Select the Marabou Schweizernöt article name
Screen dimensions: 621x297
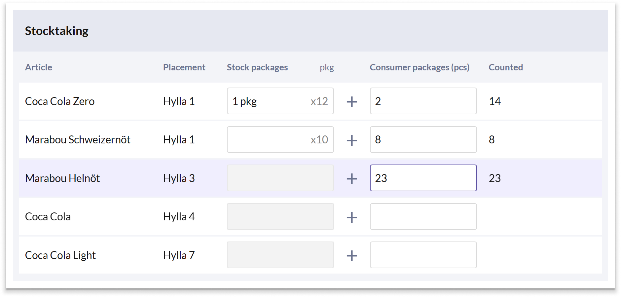pos(78,140)
